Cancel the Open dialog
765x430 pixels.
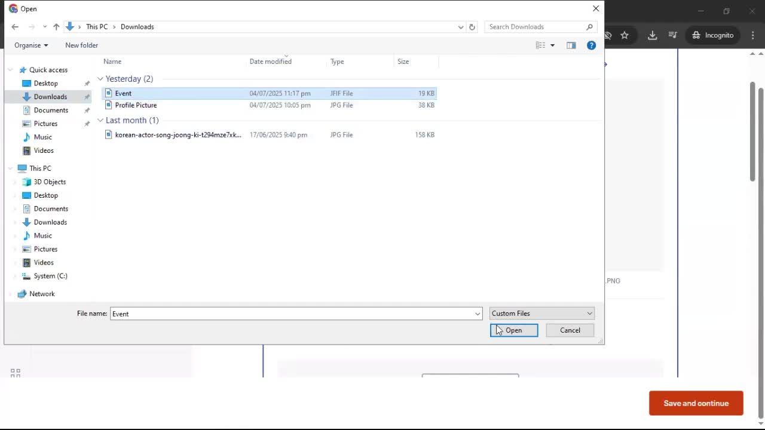click(x=570, y=330)
